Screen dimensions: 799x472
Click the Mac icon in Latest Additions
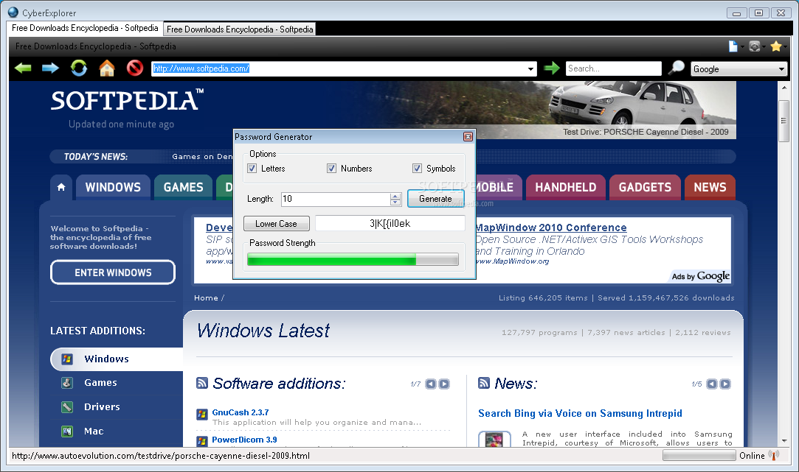click(x=66, y=432)
